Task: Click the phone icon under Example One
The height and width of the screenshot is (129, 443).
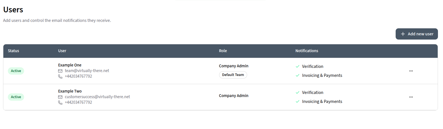Action: coord(60,77)
